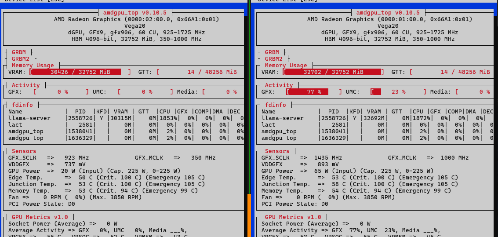Click the Average Activity line showing GFX 0%
The width and height of the screenshot is (498, 237).
pos(98,230)
